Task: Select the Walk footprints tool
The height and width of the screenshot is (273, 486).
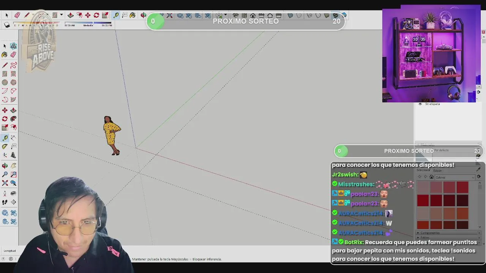Action: tap(5, 202)
